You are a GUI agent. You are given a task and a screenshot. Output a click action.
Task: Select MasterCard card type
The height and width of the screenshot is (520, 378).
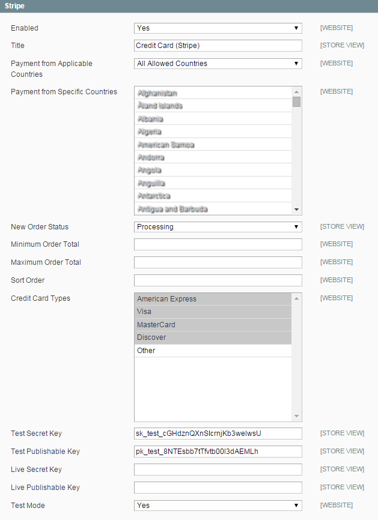coord(213,325)
